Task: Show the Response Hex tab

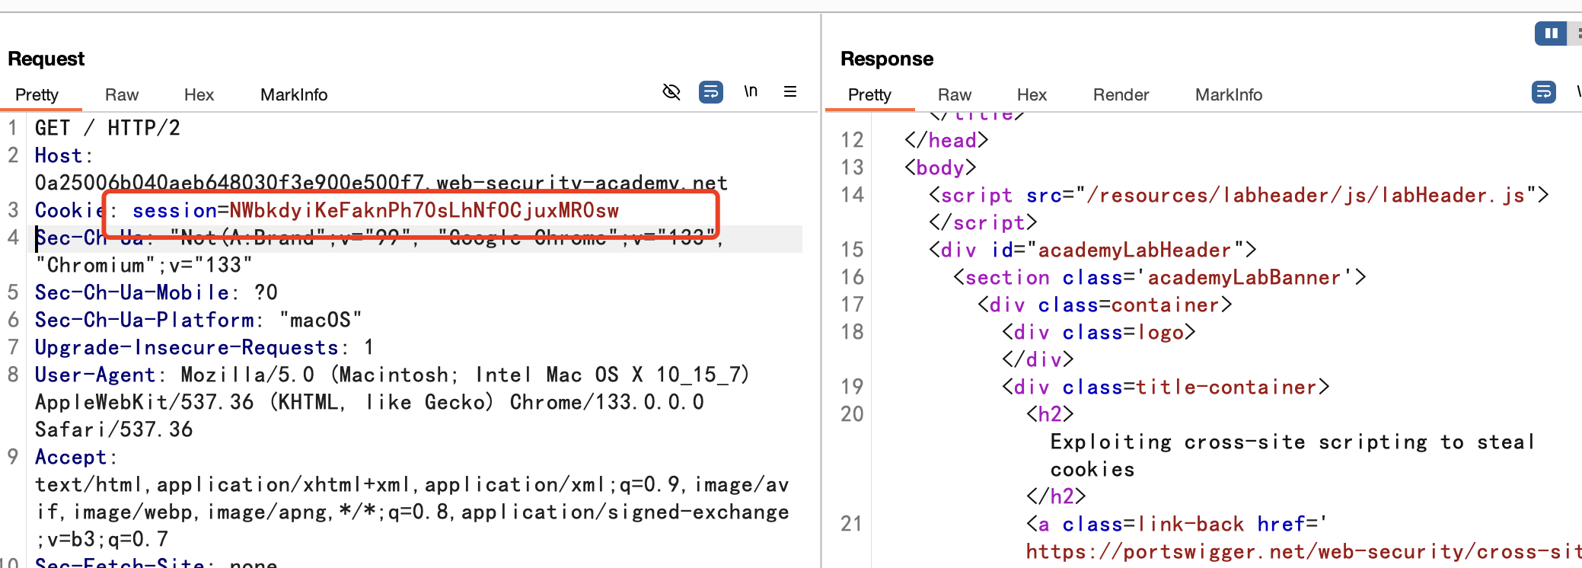Action: (1032, 94)
